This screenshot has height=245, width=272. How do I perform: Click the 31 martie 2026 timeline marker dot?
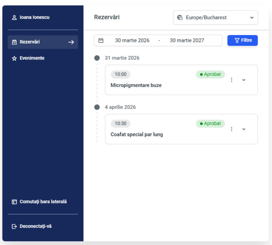97,58
